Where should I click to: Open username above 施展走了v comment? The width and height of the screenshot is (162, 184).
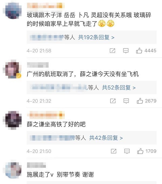tap(36, 165)
